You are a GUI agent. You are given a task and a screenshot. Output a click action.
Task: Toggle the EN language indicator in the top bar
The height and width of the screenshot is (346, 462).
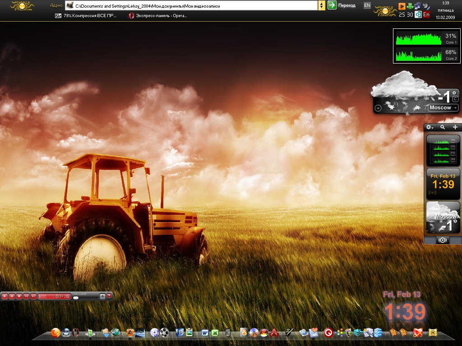coord(367,5)
